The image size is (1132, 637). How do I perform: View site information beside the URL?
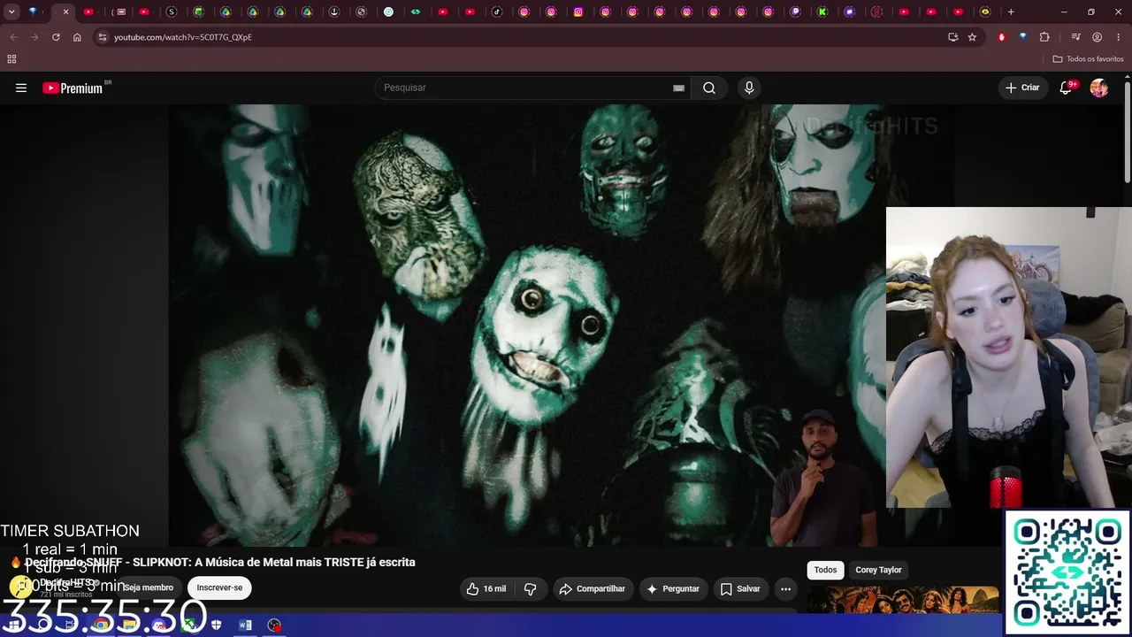point(102,37)
